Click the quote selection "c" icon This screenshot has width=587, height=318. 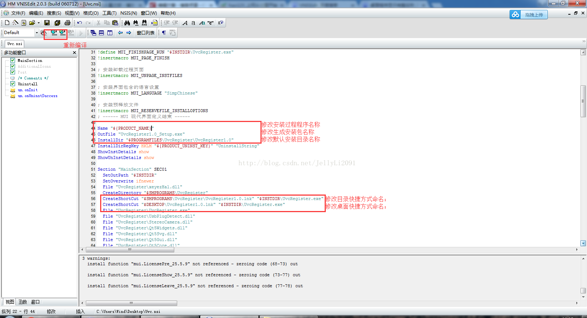(x=211, y=23)
